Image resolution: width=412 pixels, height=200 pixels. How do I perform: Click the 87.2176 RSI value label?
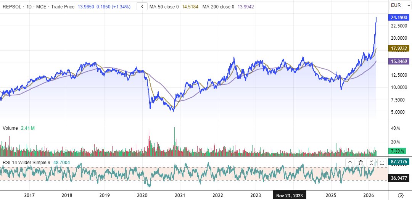pyautogui.click(x=399, y=162)
